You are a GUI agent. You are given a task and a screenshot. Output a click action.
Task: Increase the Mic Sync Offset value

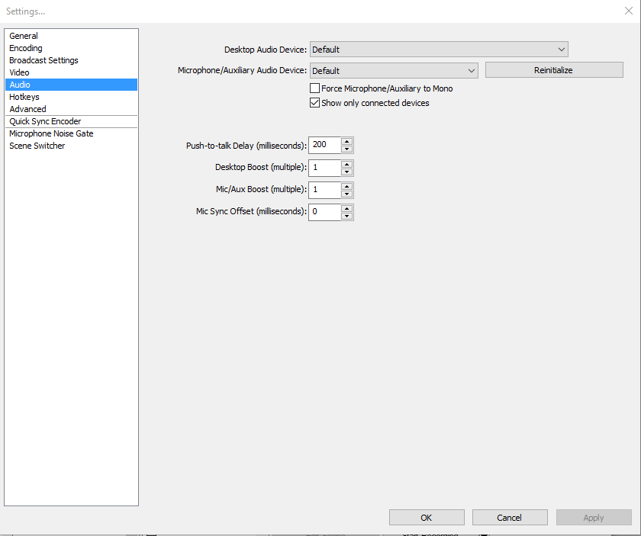(x=347, y=208)
